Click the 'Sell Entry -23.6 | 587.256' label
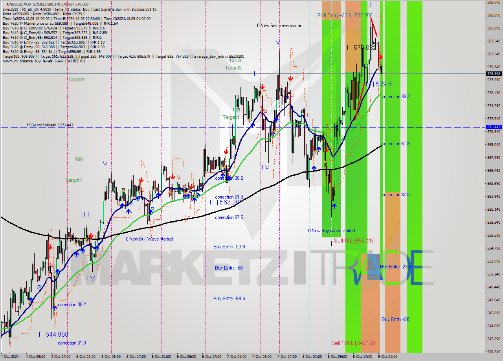 coord(345,15)
